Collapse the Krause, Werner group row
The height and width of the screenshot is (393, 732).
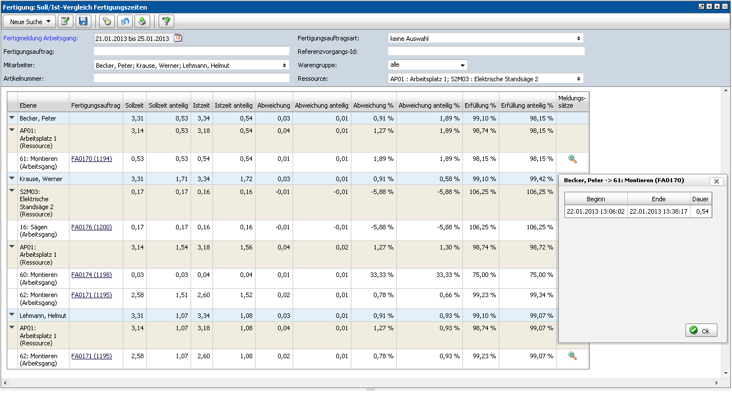12,178
